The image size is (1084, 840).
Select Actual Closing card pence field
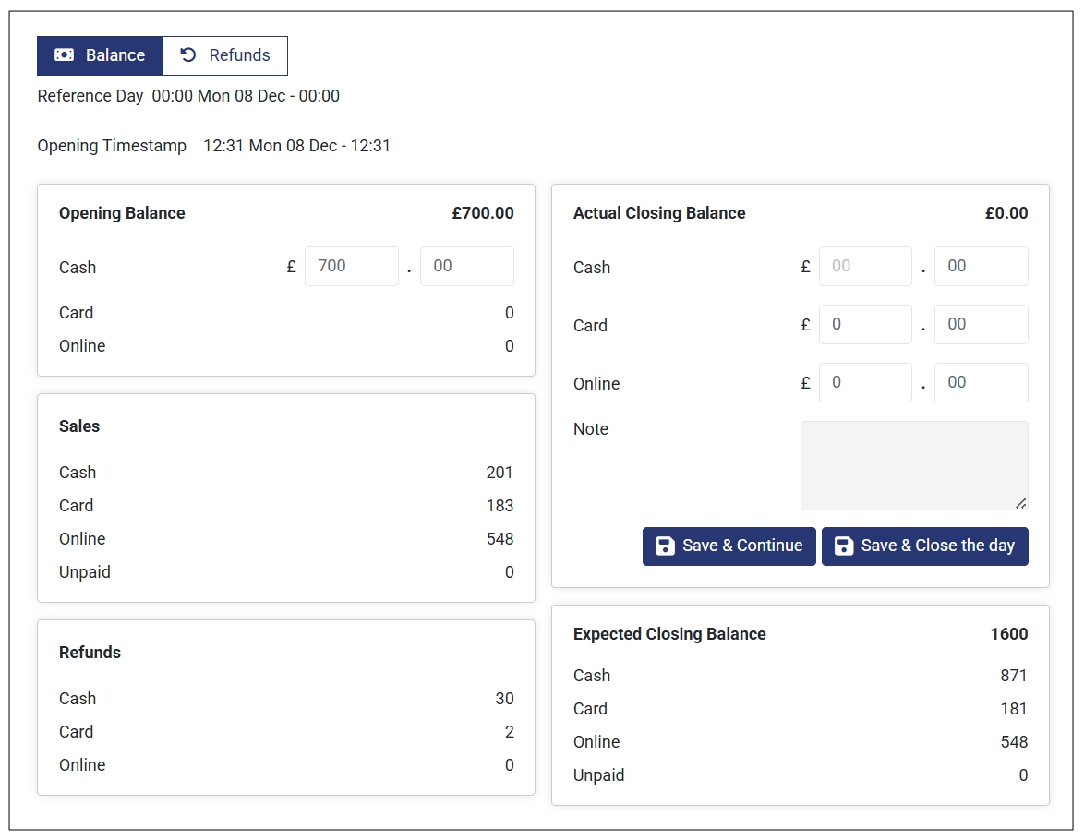(981, 325)
